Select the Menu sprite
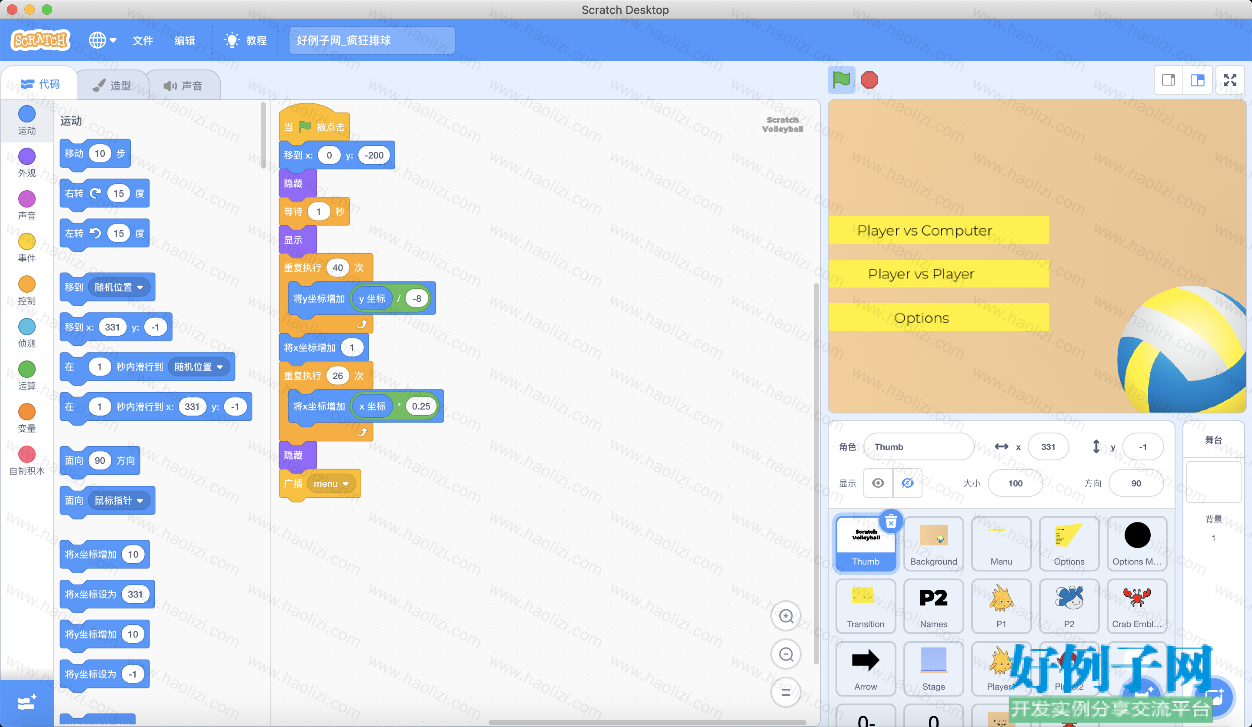The height and width of the screenshot is (727, 1252). point(1001,544)
